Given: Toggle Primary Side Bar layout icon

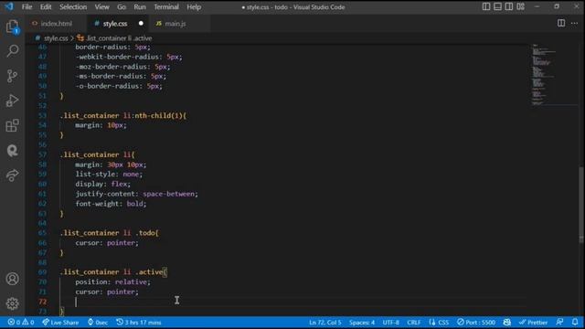Looking at the screenshot, I should tap(486, 6).
